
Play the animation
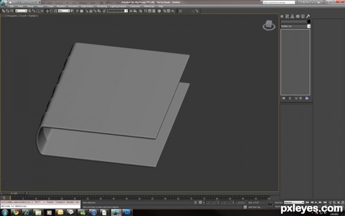(x=316, y=202)
